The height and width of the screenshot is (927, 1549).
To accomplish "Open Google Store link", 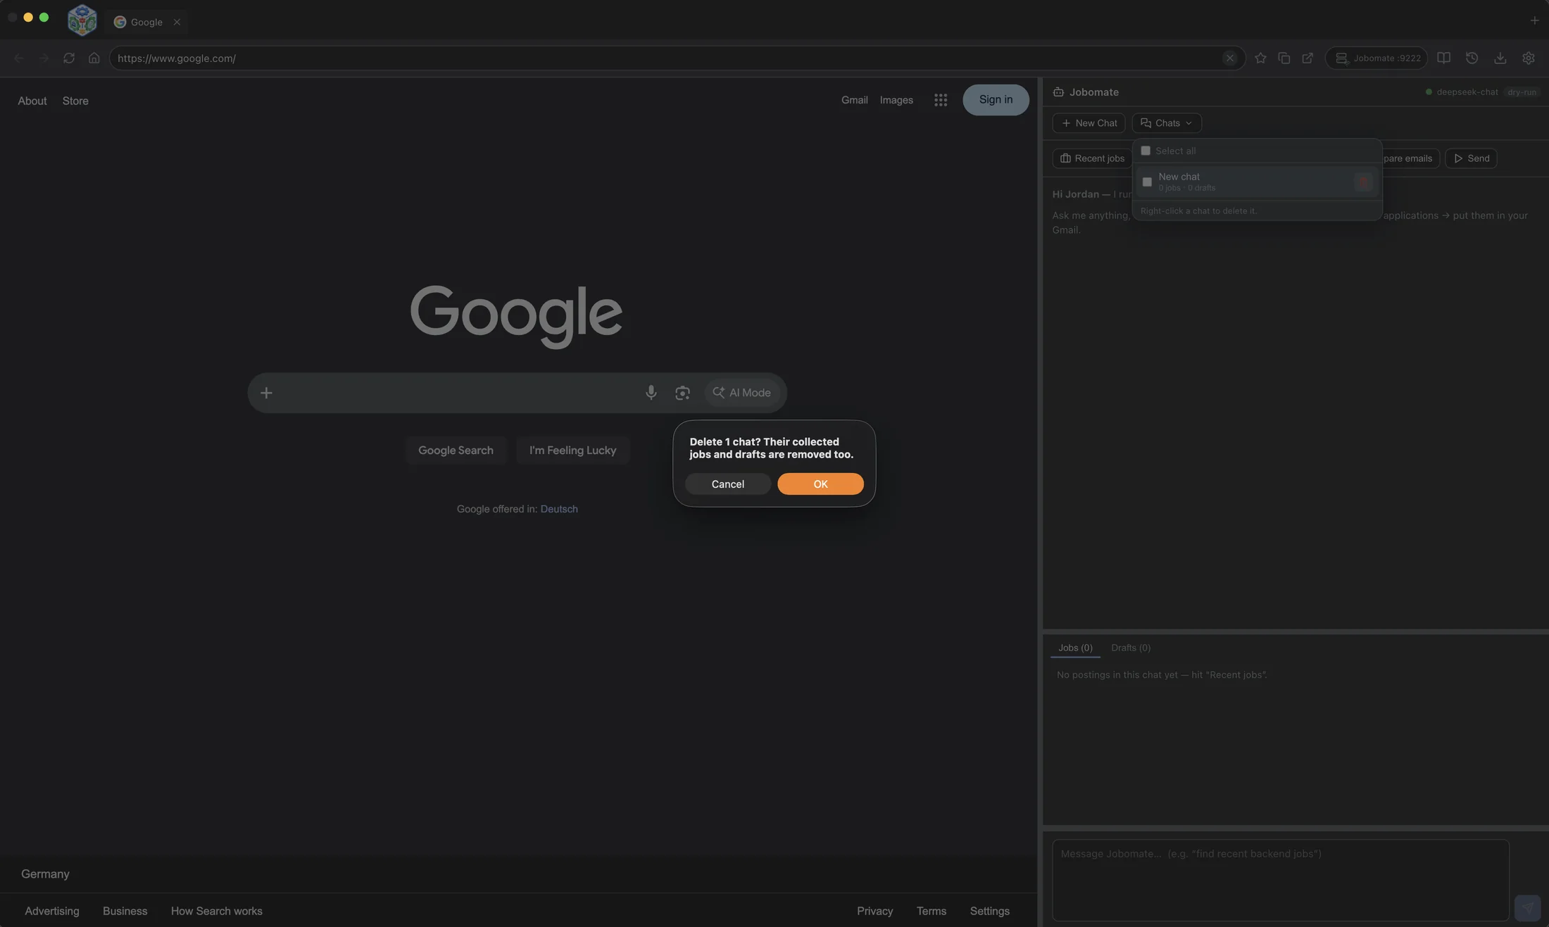I will (75, 101).
